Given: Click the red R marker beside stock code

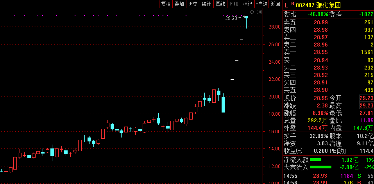Looking at the screenshot, I should (292, 4).
